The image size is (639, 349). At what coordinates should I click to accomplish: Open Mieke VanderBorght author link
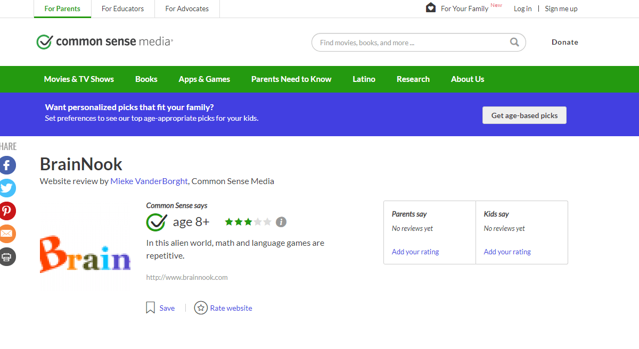[x=149, y=181]
